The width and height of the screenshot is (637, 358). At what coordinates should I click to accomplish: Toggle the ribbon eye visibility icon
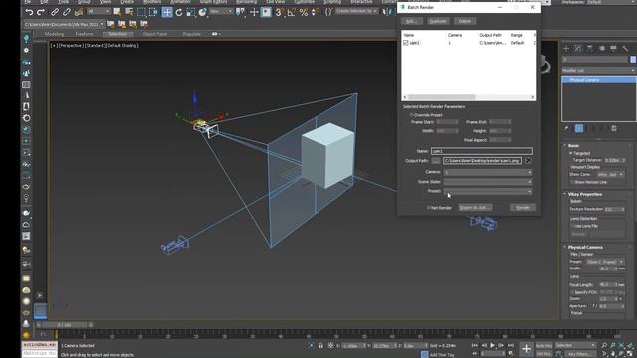point(215,34)
